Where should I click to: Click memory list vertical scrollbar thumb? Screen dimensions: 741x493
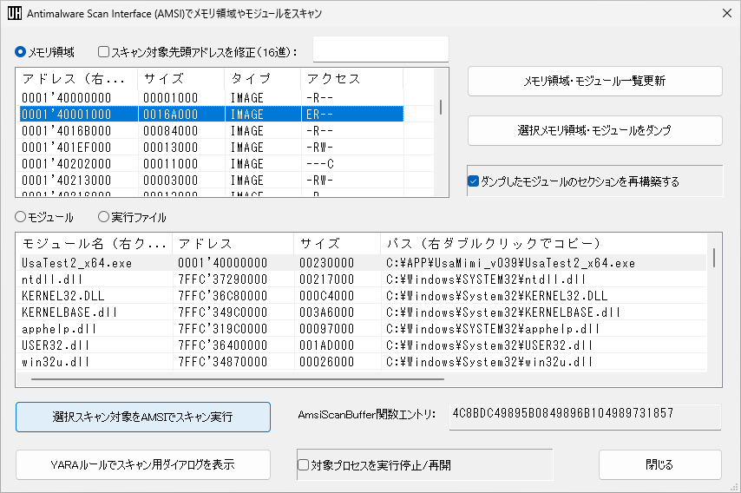[x=441, y=107]
